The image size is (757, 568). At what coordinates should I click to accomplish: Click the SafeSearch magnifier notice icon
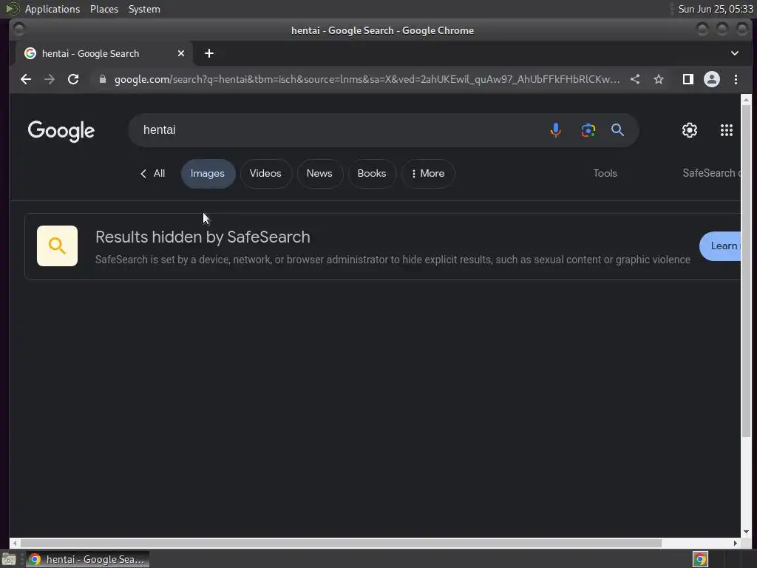coord(57,246)
